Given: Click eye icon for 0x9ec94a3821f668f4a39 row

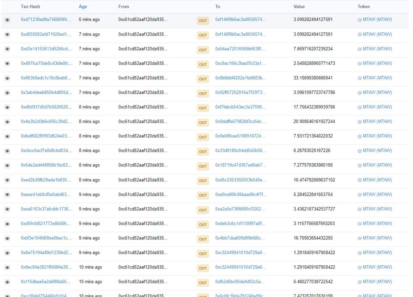Looking at the screenshot, I should coord(7,267).
